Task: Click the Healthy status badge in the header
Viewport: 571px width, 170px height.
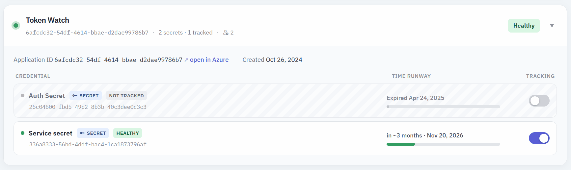Action: (524, 26)
